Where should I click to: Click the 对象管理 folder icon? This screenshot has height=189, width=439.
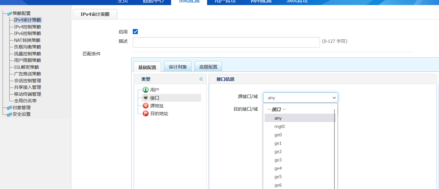point(10,108)
